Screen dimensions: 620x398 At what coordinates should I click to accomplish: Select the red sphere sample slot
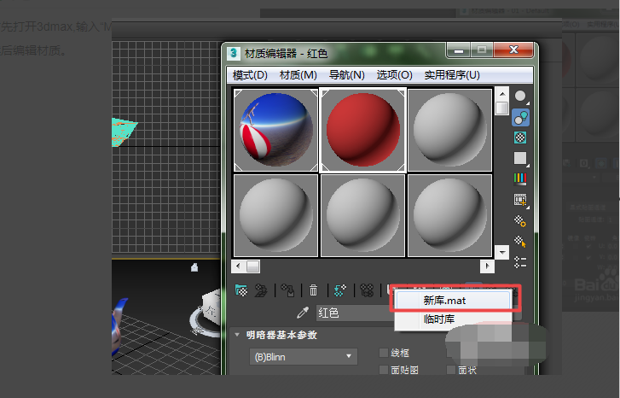(x=363, y=130)
